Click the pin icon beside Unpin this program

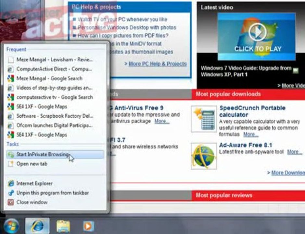coord(11,193)
